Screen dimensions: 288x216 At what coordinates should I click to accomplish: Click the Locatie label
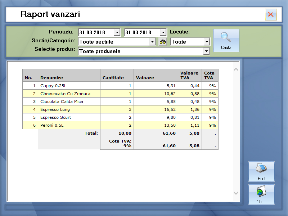[x=180, y=32]
